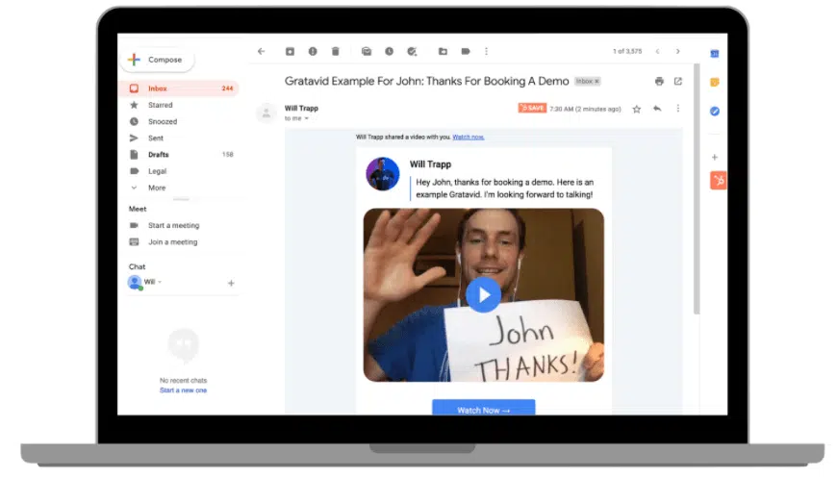Click the '7:30 AM (2 minutes ago)' timestamp
Viewport: 837px width, 478px height.
click(585, 109)
